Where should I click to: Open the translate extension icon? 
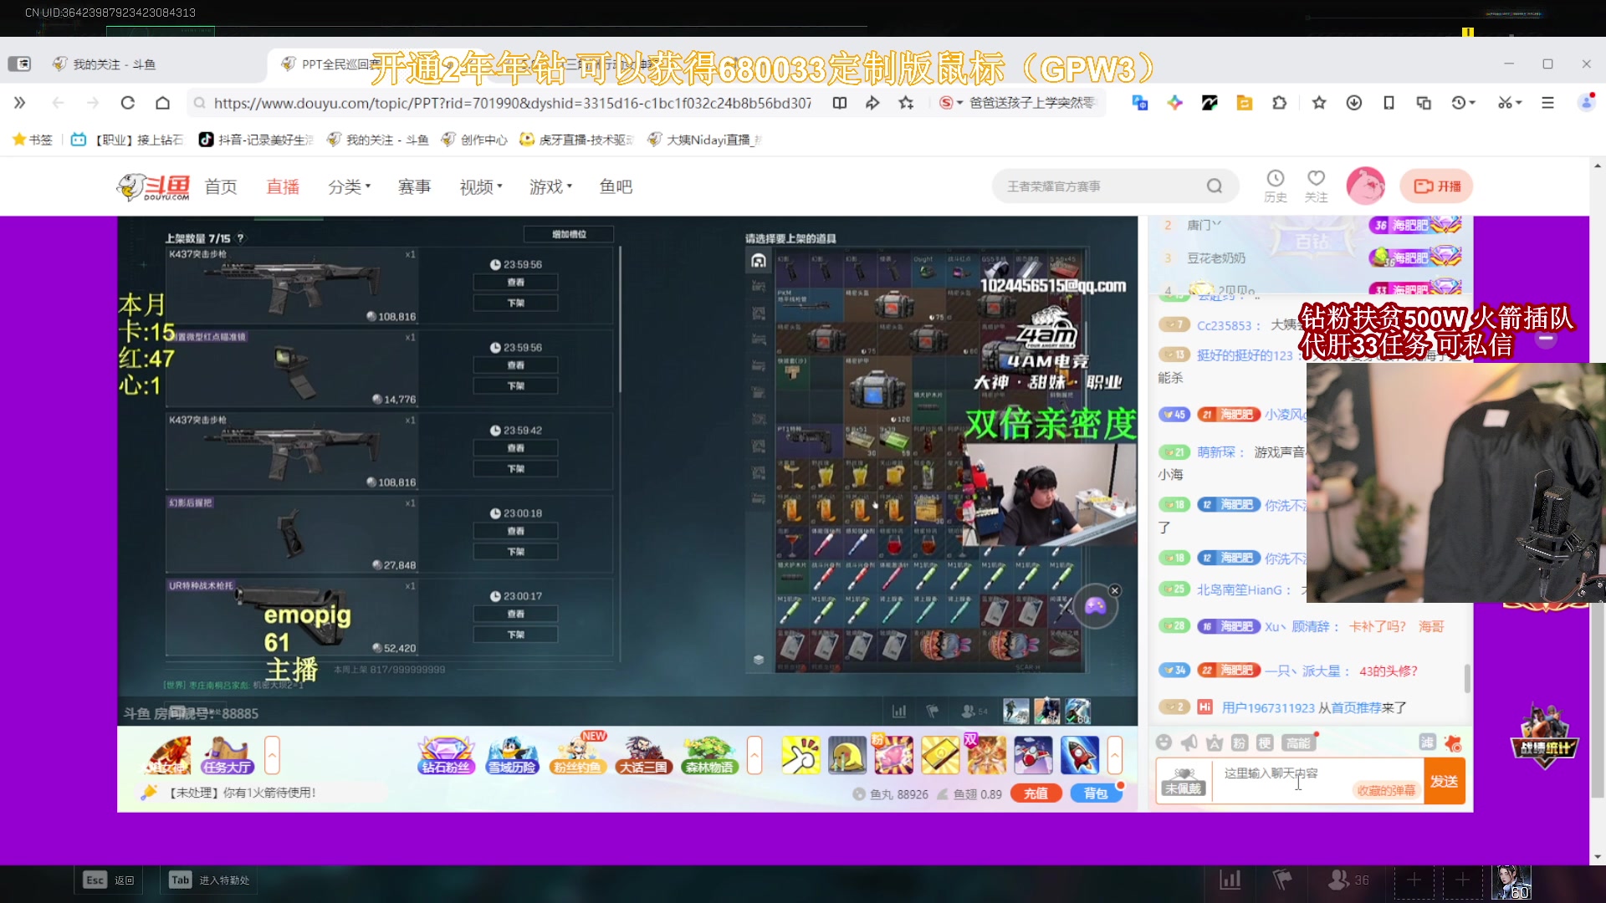(1139, 103)
